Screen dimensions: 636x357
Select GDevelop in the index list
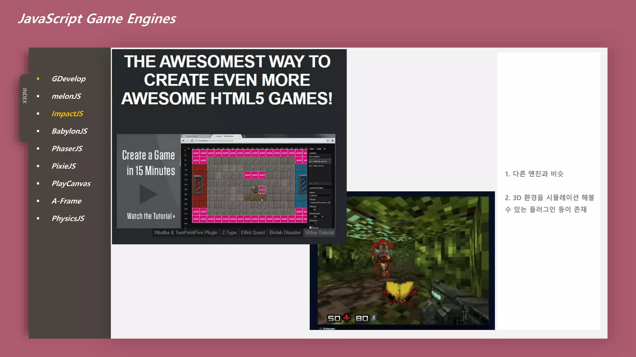(68, 79)
